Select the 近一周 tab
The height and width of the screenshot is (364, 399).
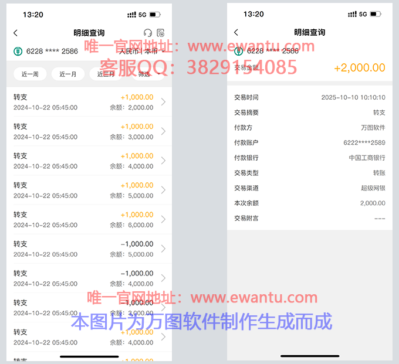30,74
